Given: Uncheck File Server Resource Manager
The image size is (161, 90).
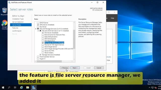Looking at the screenshot, I should tap(43, 43).
